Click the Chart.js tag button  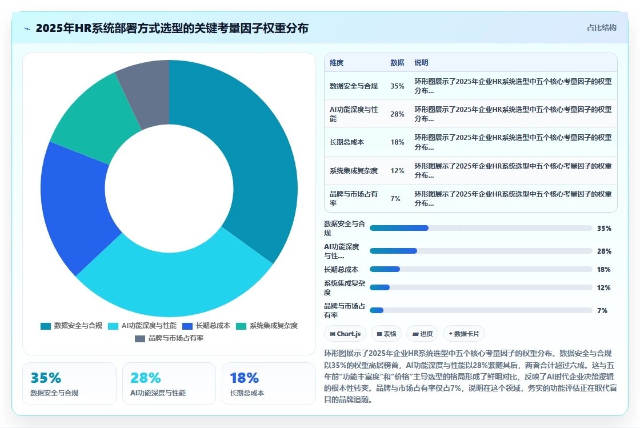click(345, 334)
